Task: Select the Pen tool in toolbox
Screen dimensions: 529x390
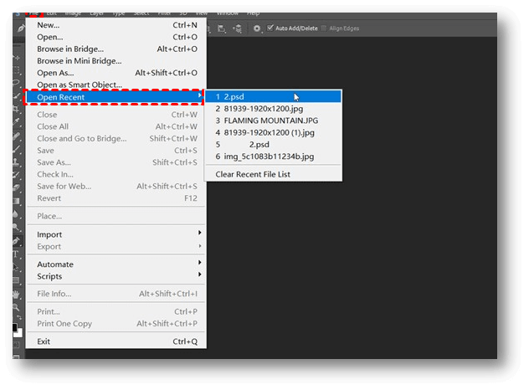Action: [x=17, y=241]
